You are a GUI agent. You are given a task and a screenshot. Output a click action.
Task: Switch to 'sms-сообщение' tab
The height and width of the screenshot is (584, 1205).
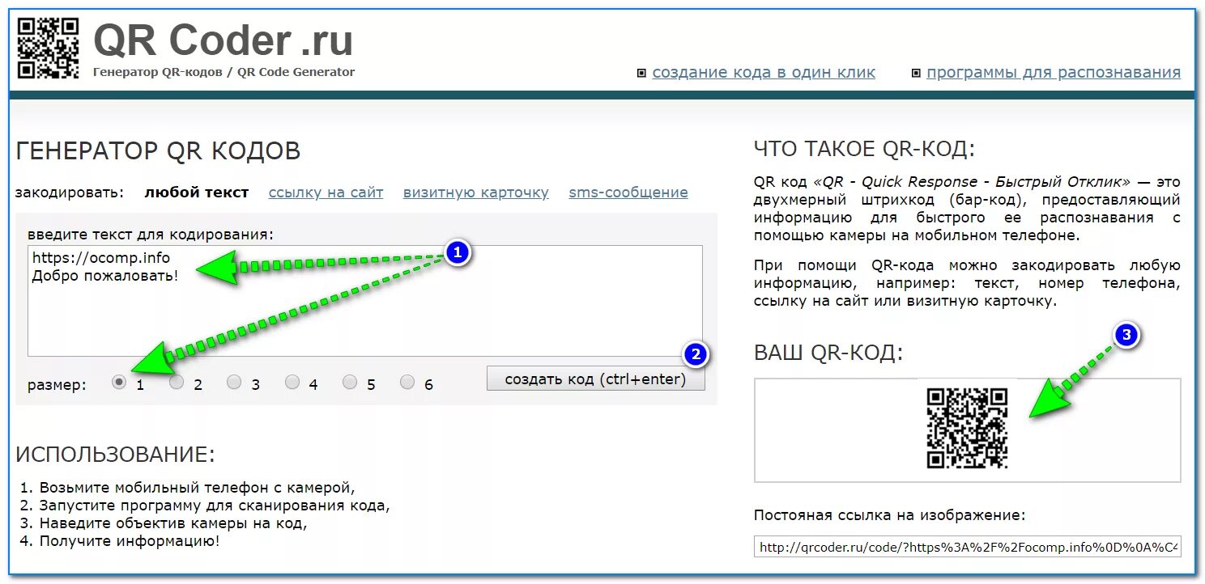click(x=628, y=193)
